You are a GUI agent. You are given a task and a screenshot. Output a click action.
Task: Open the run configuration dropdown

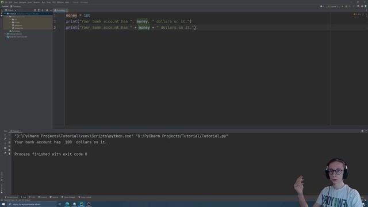coord(333,6)
